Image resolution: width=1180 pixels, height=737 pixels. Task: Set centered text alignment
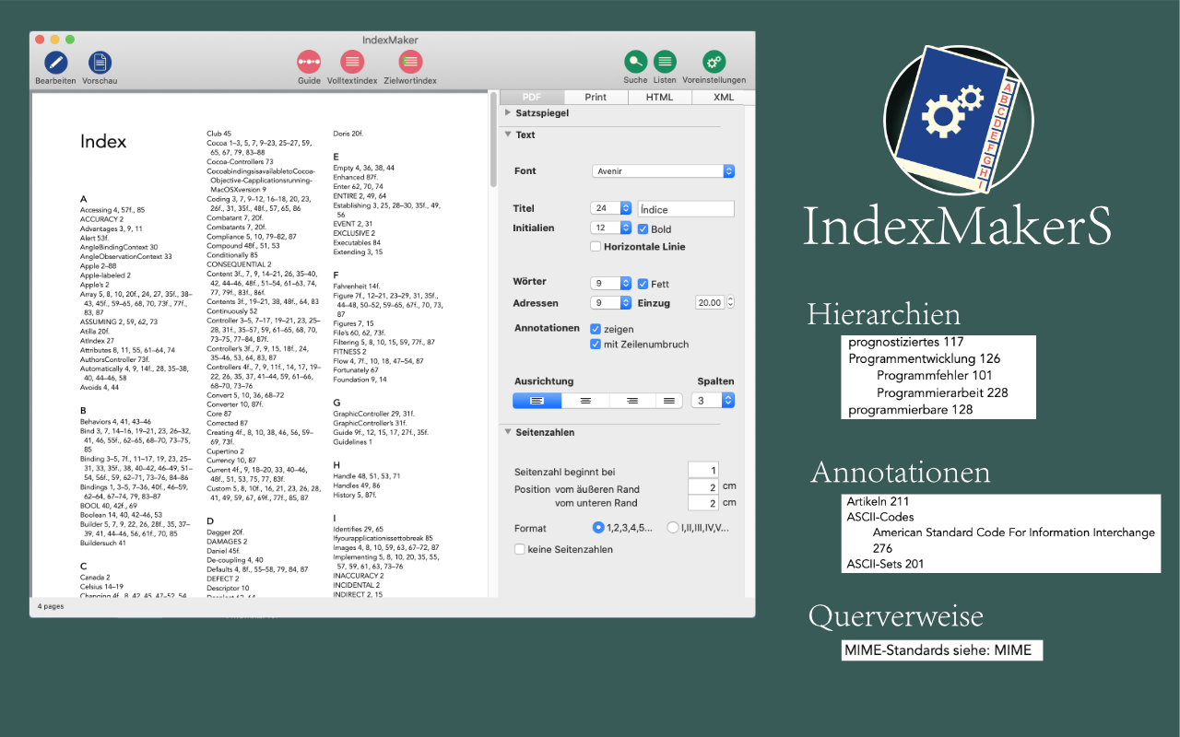tap(584, 401)
